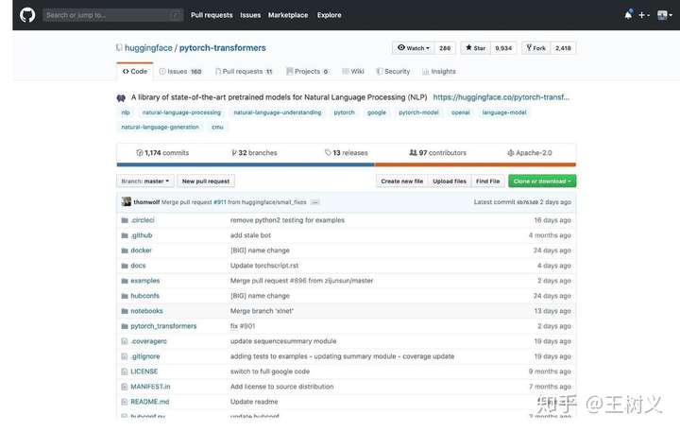Open the .circleci folder

(x=143, y=220)
